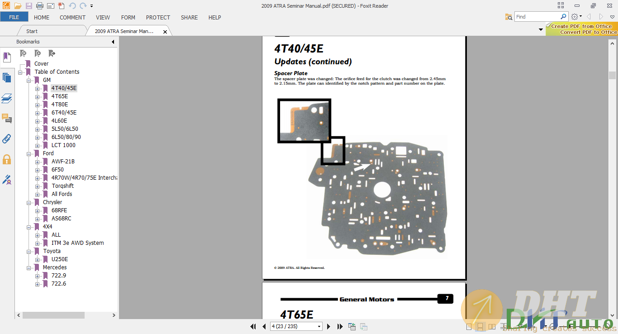The width and height of the screenshot is (618, 334).
Task: Open the search settings gear dropdown
Action: pos(576,17)
